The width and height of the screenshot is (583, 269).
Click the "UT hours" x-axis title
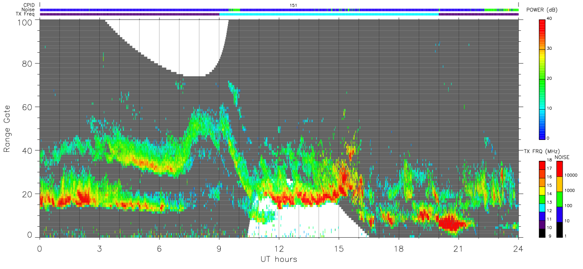click(x=279, y=260)
